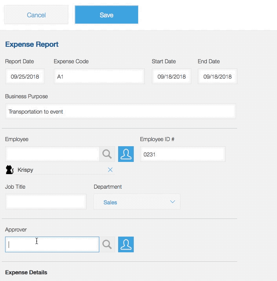Focus the Business Purpose text field
Image resolution: width=277 pixels, height=281 pixels.
coord(120,112)
